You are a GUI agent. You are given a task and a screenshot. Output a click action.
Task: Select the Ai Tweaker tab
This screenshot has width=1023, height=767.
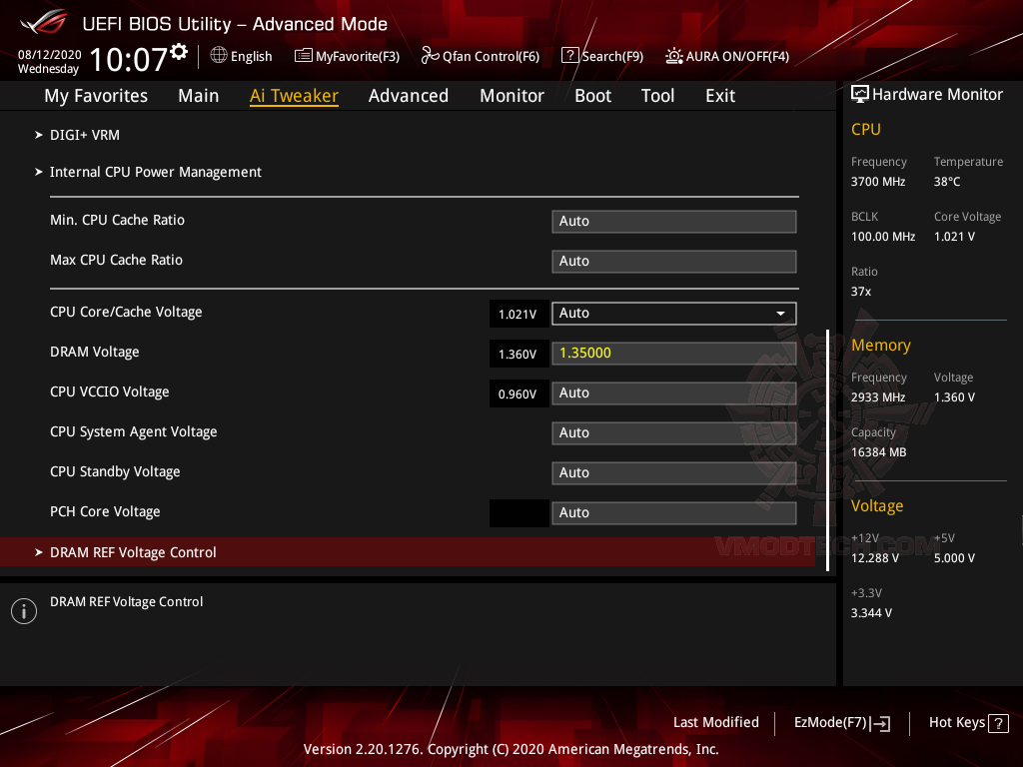tap(294, 96)
